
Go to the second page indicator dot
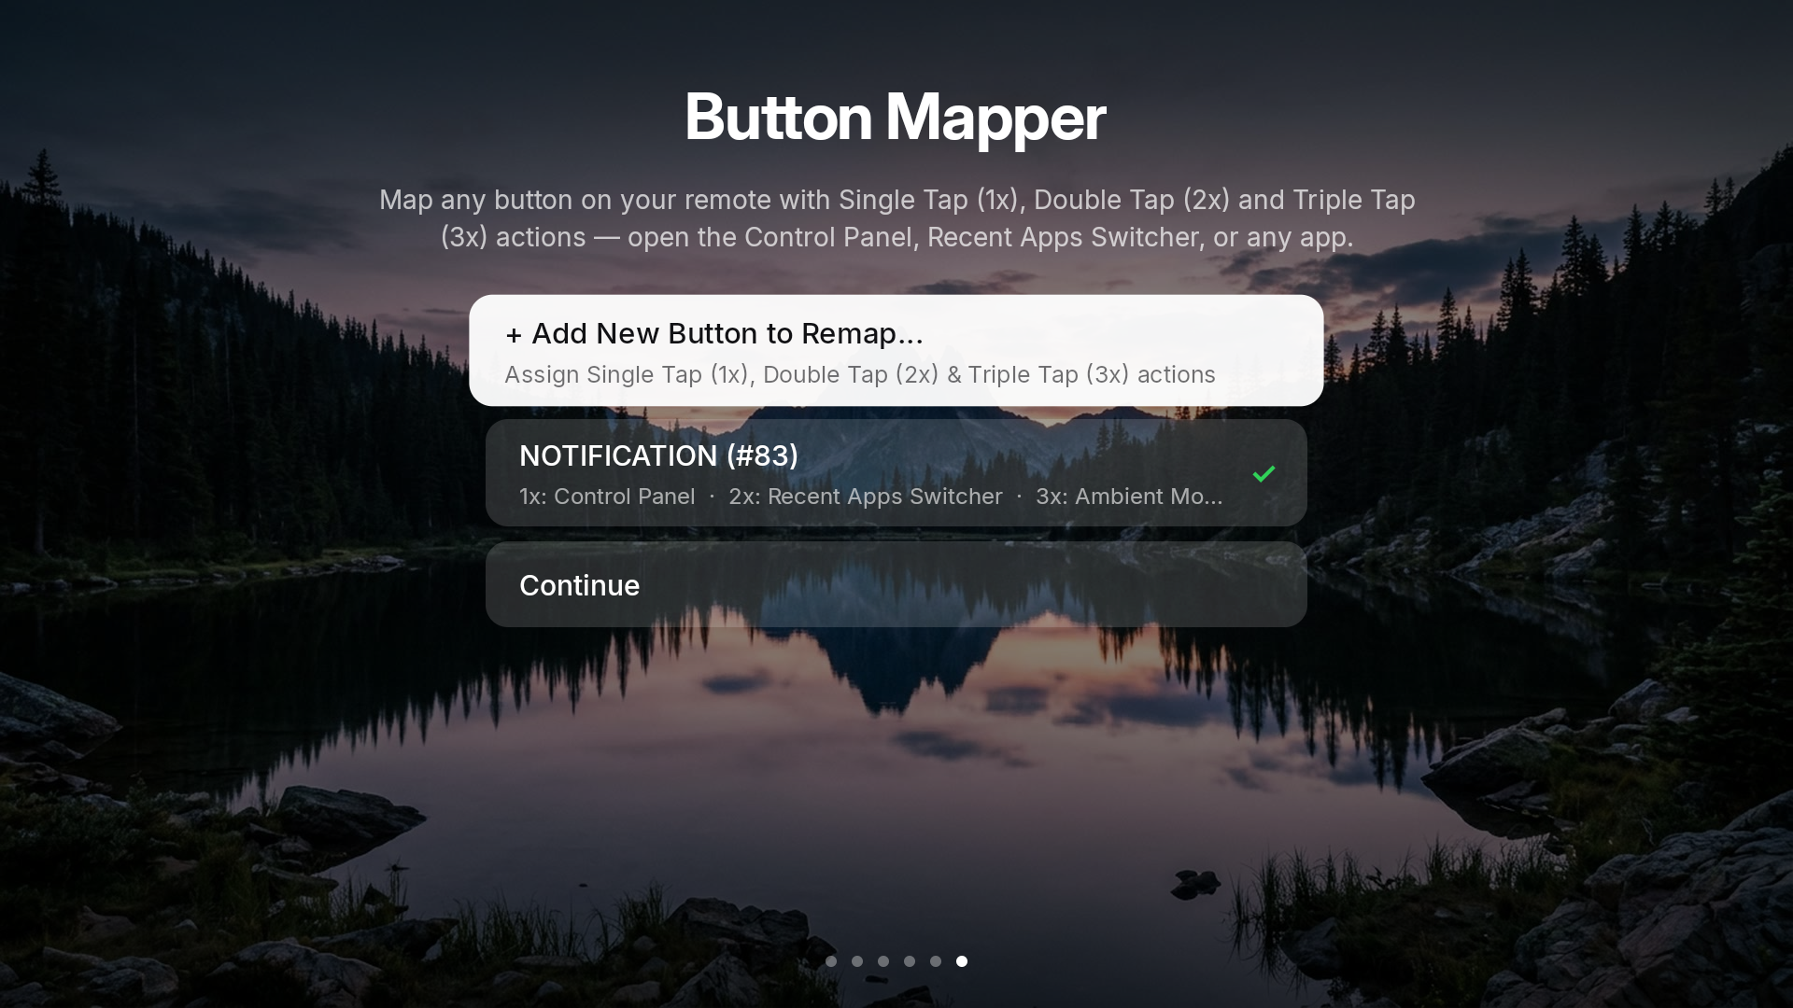[857, 961]
